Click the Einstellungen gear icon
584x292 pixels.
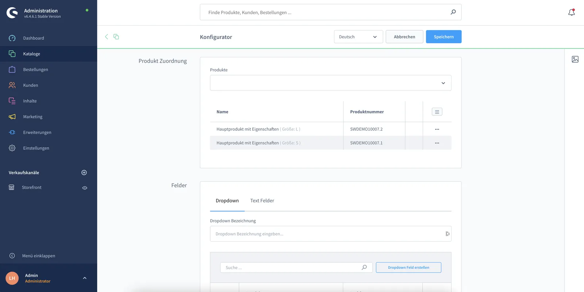[12, 148]
